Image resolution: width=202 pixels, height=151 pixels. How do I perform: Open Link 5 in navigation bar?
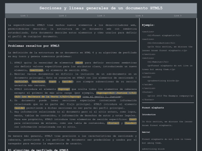pyautogui.click(x=178, y=16)
